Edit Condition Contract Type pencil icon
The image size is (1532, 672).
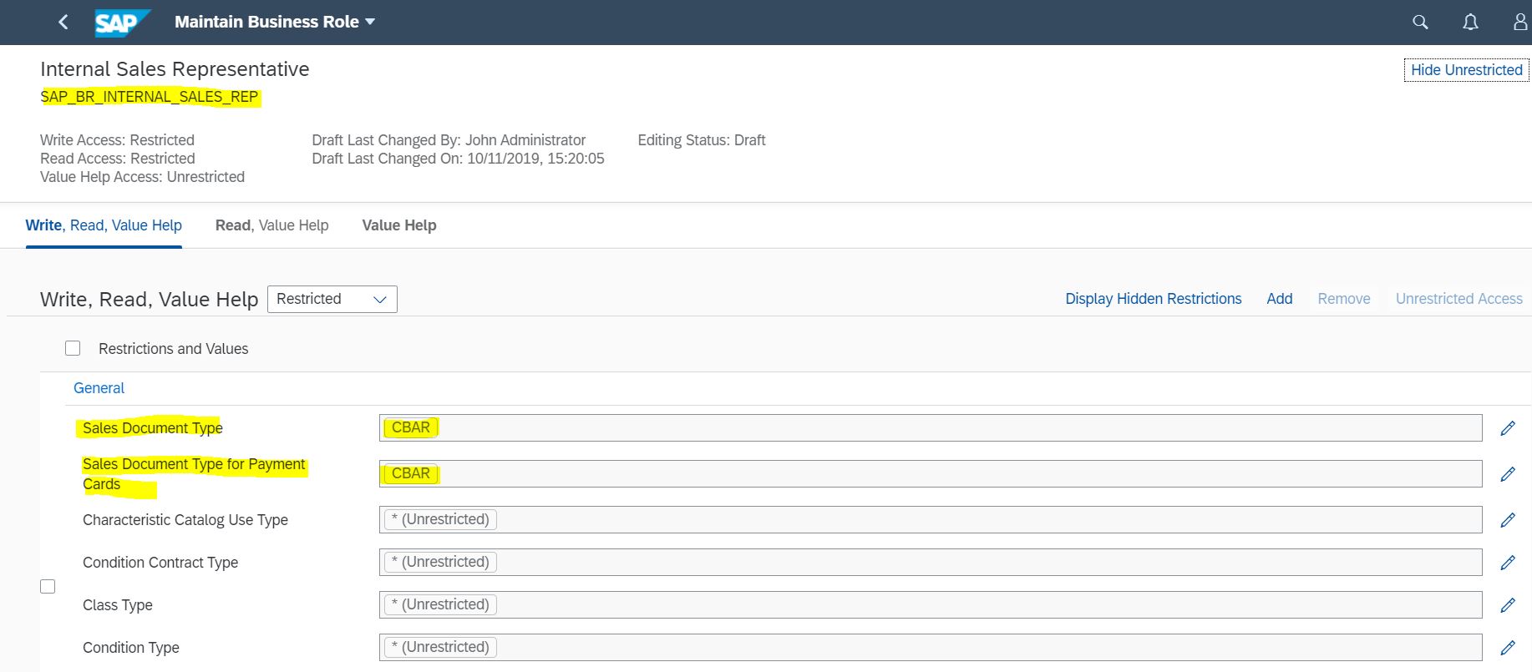1508,563
